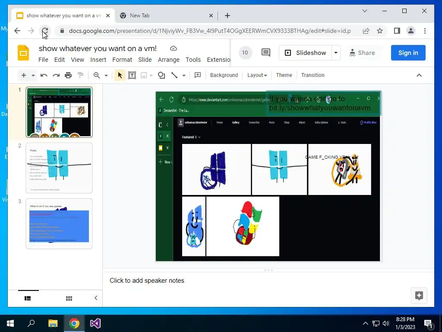Click the Theme button
The width and height of the screenshot is (442, 332).
tap(284, 75)
